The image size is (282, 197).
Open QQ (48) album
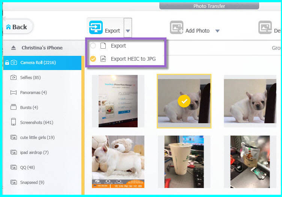pyautogui.click(x=42, y=167)
